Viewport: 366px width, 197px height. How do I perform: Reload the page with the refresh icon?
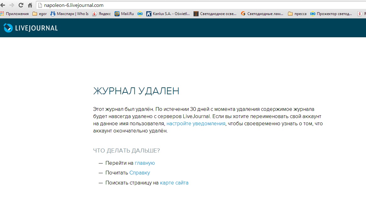[21, 5]
